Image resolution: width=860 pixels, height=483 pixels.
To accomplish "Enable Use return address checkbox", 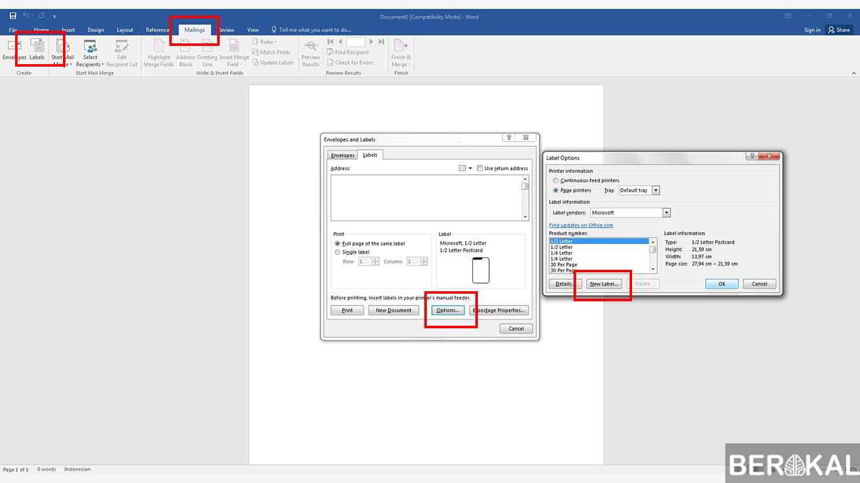I will point(480,169).
